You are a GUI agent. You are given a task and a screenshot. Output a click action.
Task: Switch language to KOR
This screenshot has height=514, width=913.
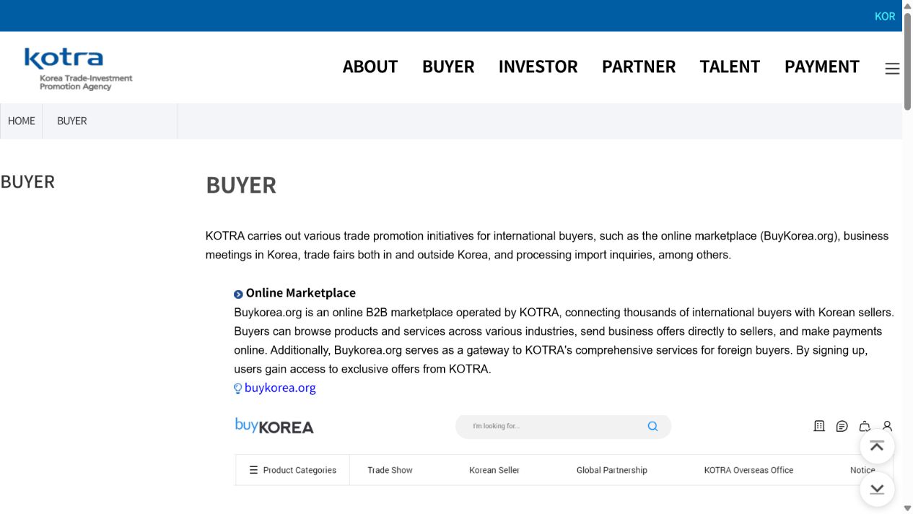pos(885,16)
